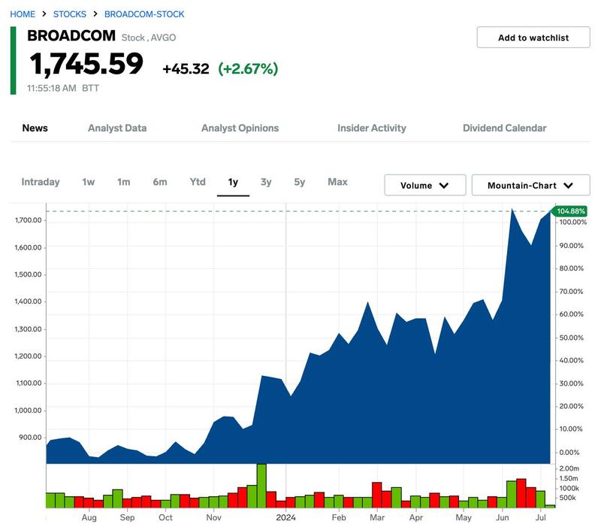Image resolution: width=601 pixels, height=530 pixels.
Task: Click the 900.00 y-axis label
Action: (30, 438)
